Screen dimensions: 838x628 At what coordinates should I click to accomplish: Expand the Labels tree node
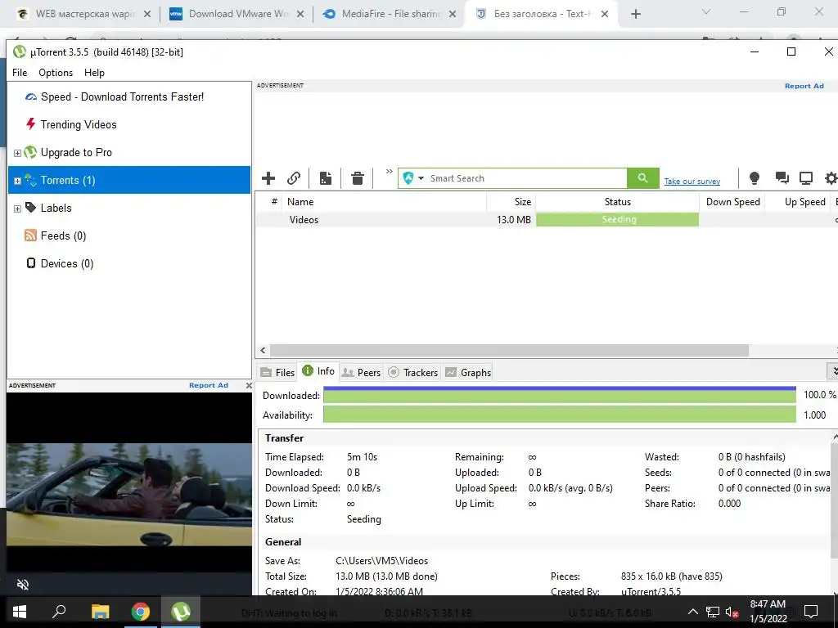tap(18, 209)
